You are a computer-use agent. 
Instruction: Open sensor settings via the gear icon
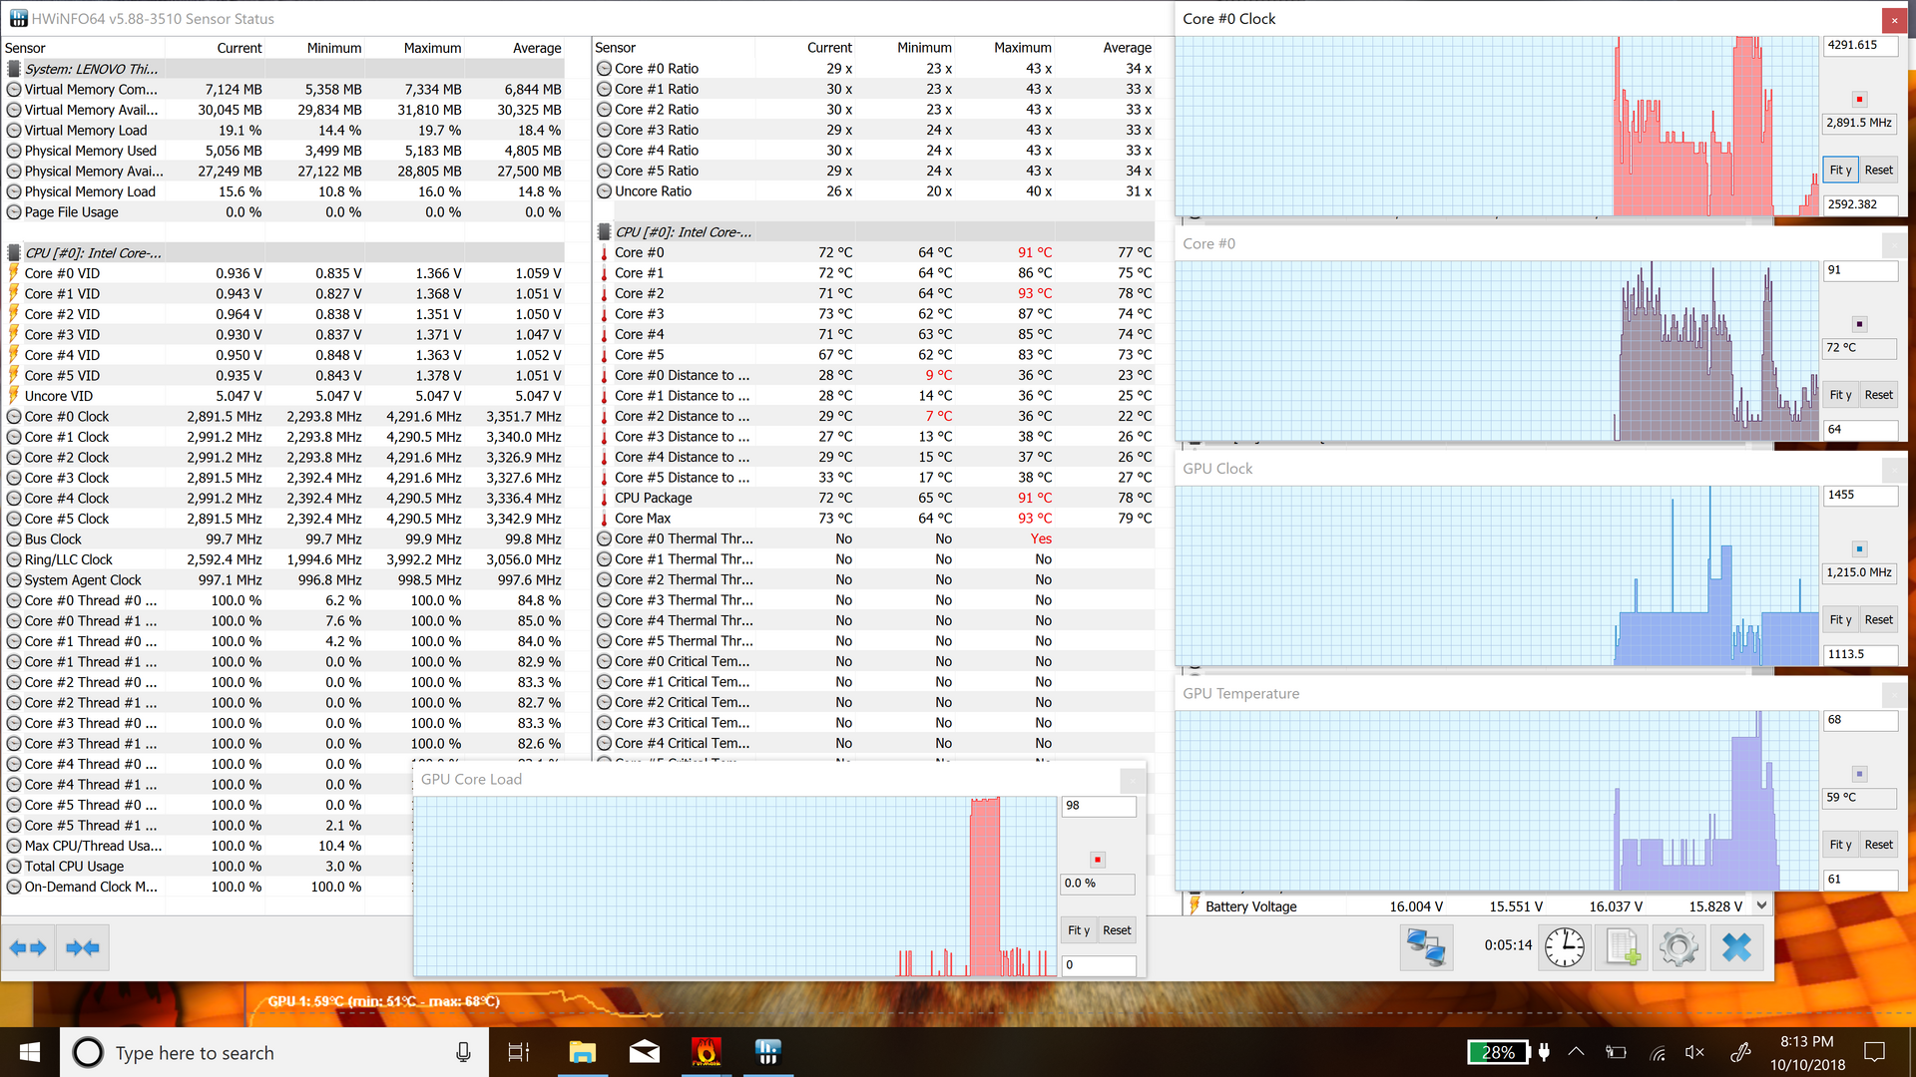(x=1678, y=947)
